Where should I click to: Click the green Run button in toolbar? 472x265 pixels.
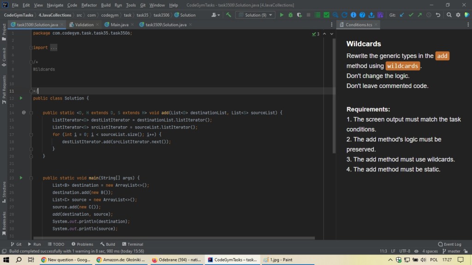coord(282,15)
